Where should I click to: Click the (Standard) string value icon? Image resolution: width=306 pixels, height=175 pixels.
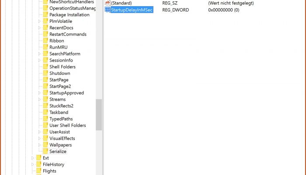tap(108, 3)
